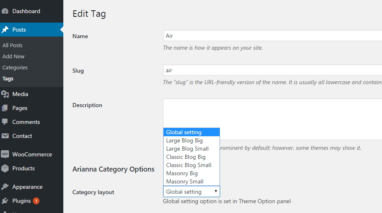This screenshot has width=382, height=213.
Task: Choose Masonry Small from layout list
Action: pyautogui.click(x=185, y=181)
